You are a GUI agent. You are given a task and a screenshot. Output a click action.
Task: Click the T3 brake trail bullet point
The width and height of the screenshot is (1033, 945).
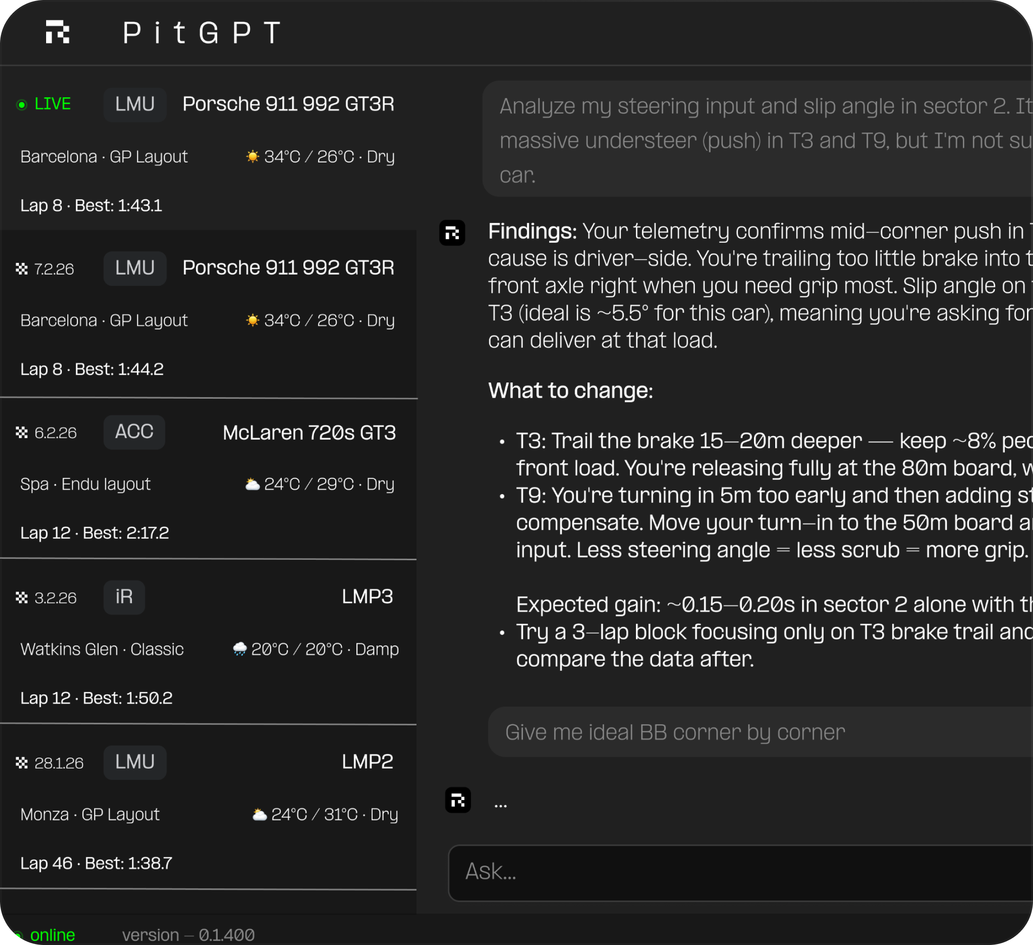point(774,455)
